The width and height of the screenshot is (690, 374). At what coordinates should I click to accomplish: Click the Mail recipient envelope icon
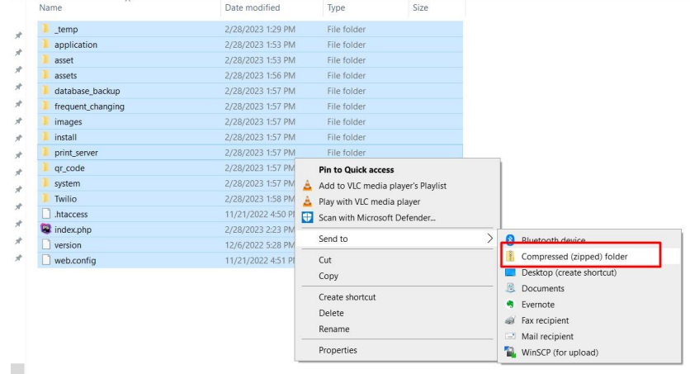point(510,337)
